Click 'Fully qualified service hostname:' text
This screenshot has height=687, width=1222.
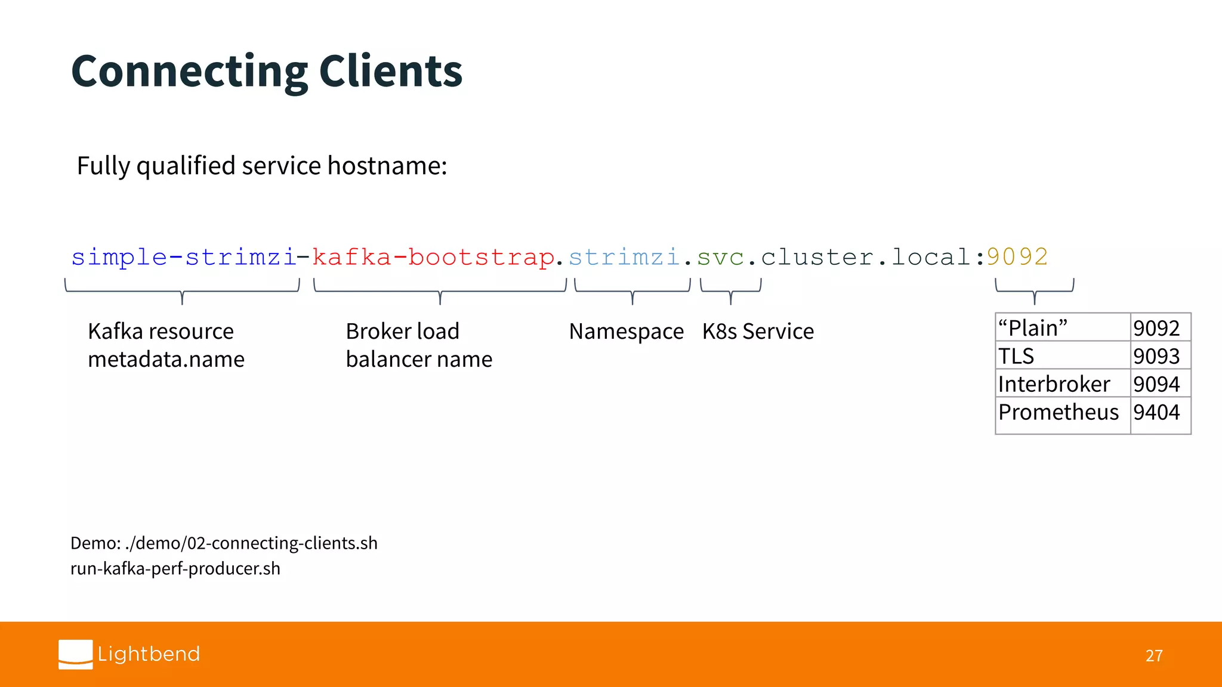pyautogui.click(x=262, y=166)
